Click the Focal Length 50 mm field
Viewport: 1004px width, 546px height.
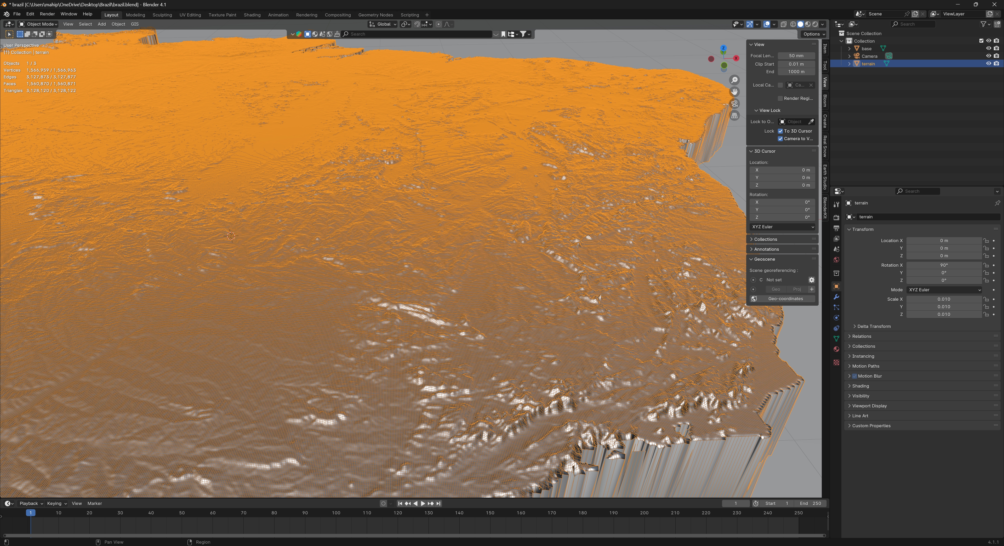[x=796, y=56]
